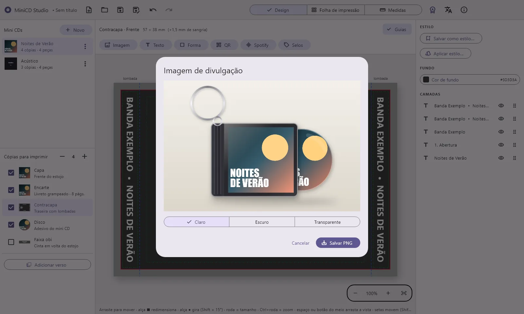Toggle the Guias guides button
Viewport: 524px width, 314px height.
[397, 29]
